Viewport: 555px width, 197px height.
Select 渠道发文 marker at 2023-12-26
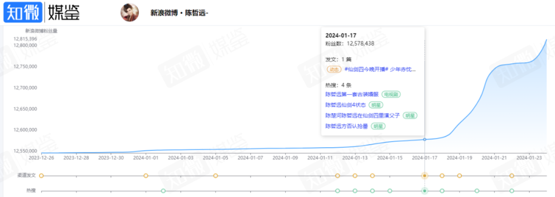[x=41, y=175]
